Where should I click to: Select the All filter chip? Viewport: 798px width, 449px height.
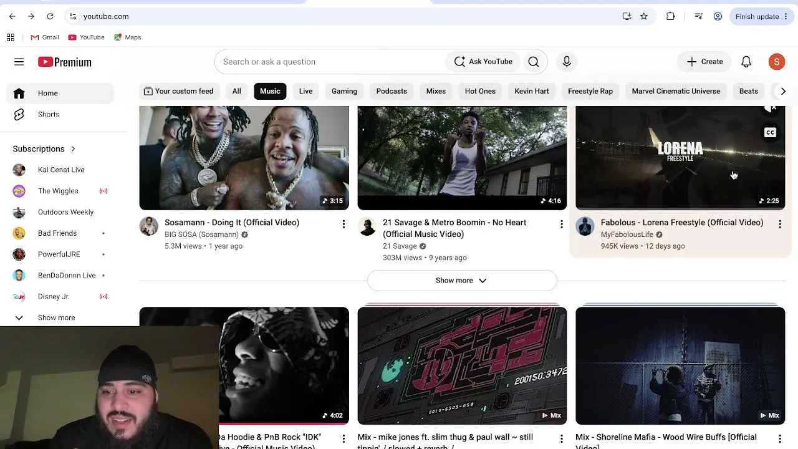tap(237, 91)
